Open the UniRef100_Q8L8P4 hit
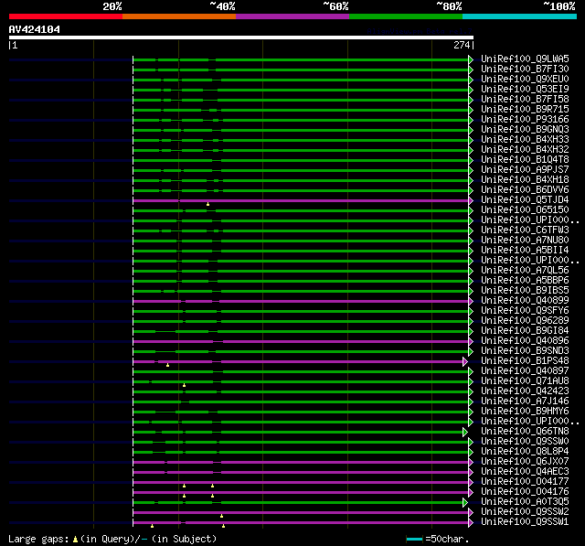The height and width of the screenshot is (546, 585). (525, 452)
